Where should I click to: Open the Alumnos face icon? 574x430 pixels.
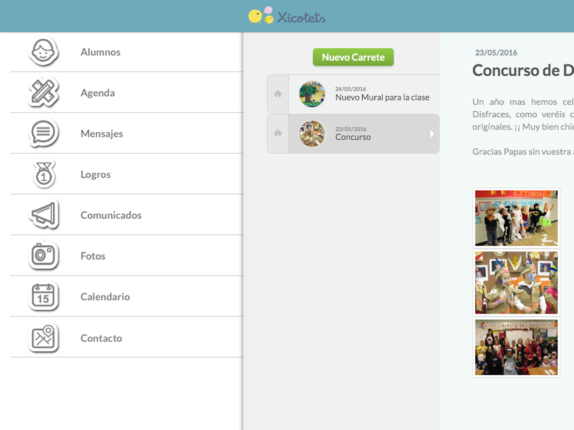tap(43, 52)
